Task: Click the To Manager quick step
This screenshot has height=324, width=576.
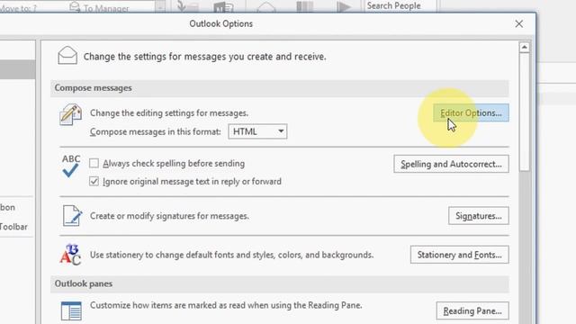Action: point(99,8)
